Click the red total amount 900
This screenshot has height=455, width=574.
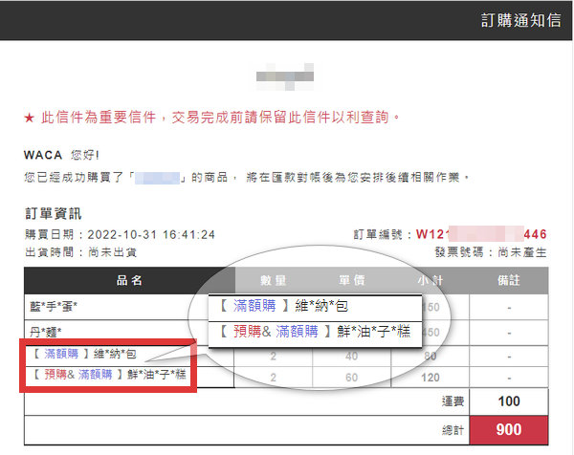[x=509, y=430]
